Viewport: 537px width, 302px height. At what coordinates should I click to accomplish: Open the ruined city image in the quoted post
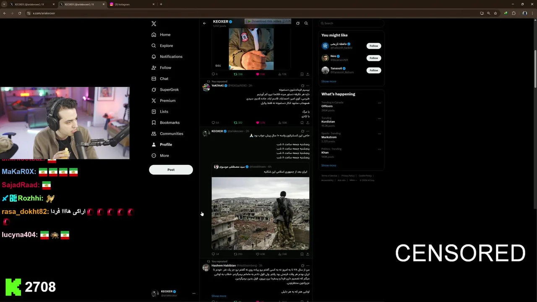pyautogui.click(x=261, y=213)
